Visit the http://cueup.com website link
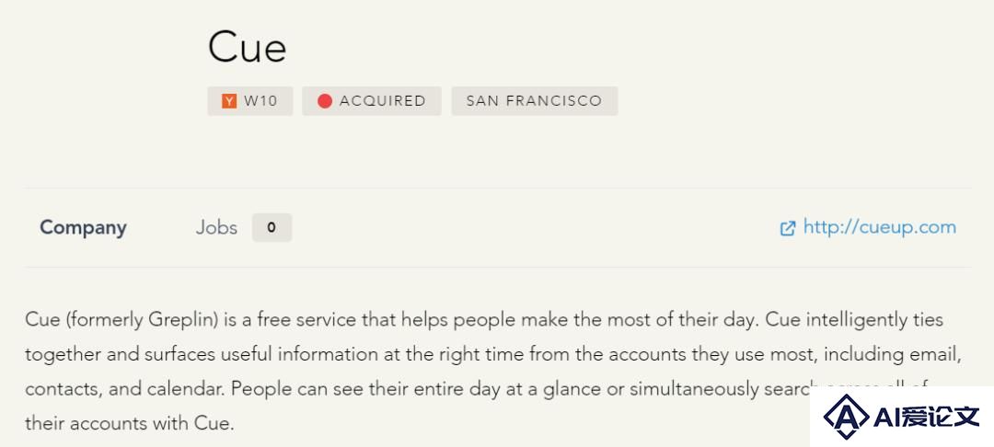 click(879, 226)
